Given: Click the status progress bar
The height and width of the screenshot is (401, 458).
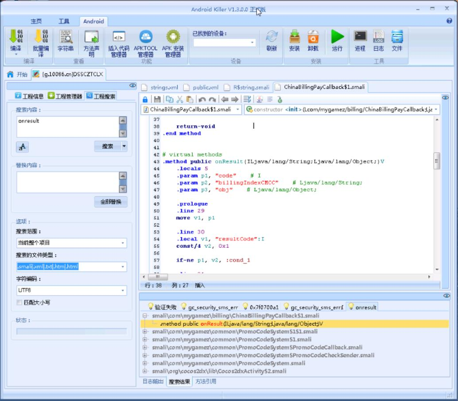Looking at the screenshot, I should (x=72, y=332).
